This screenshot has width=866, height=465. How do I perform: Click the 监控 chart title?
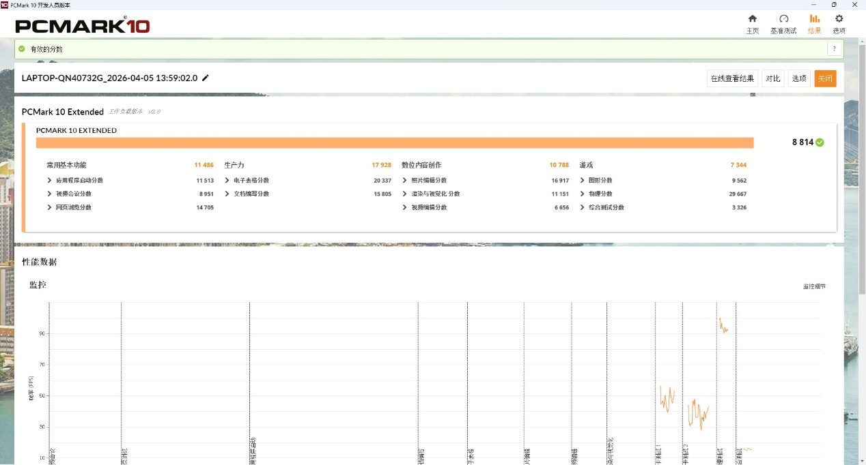38,285
